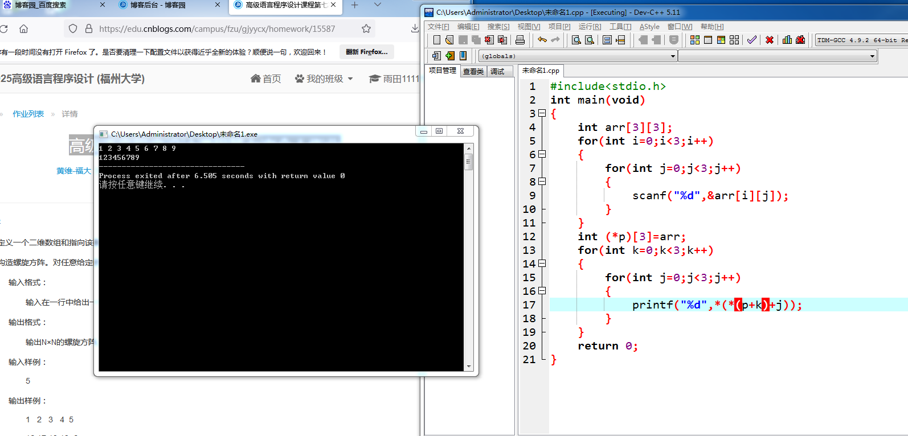Click the Replace icon next to Find

(590, 40)
